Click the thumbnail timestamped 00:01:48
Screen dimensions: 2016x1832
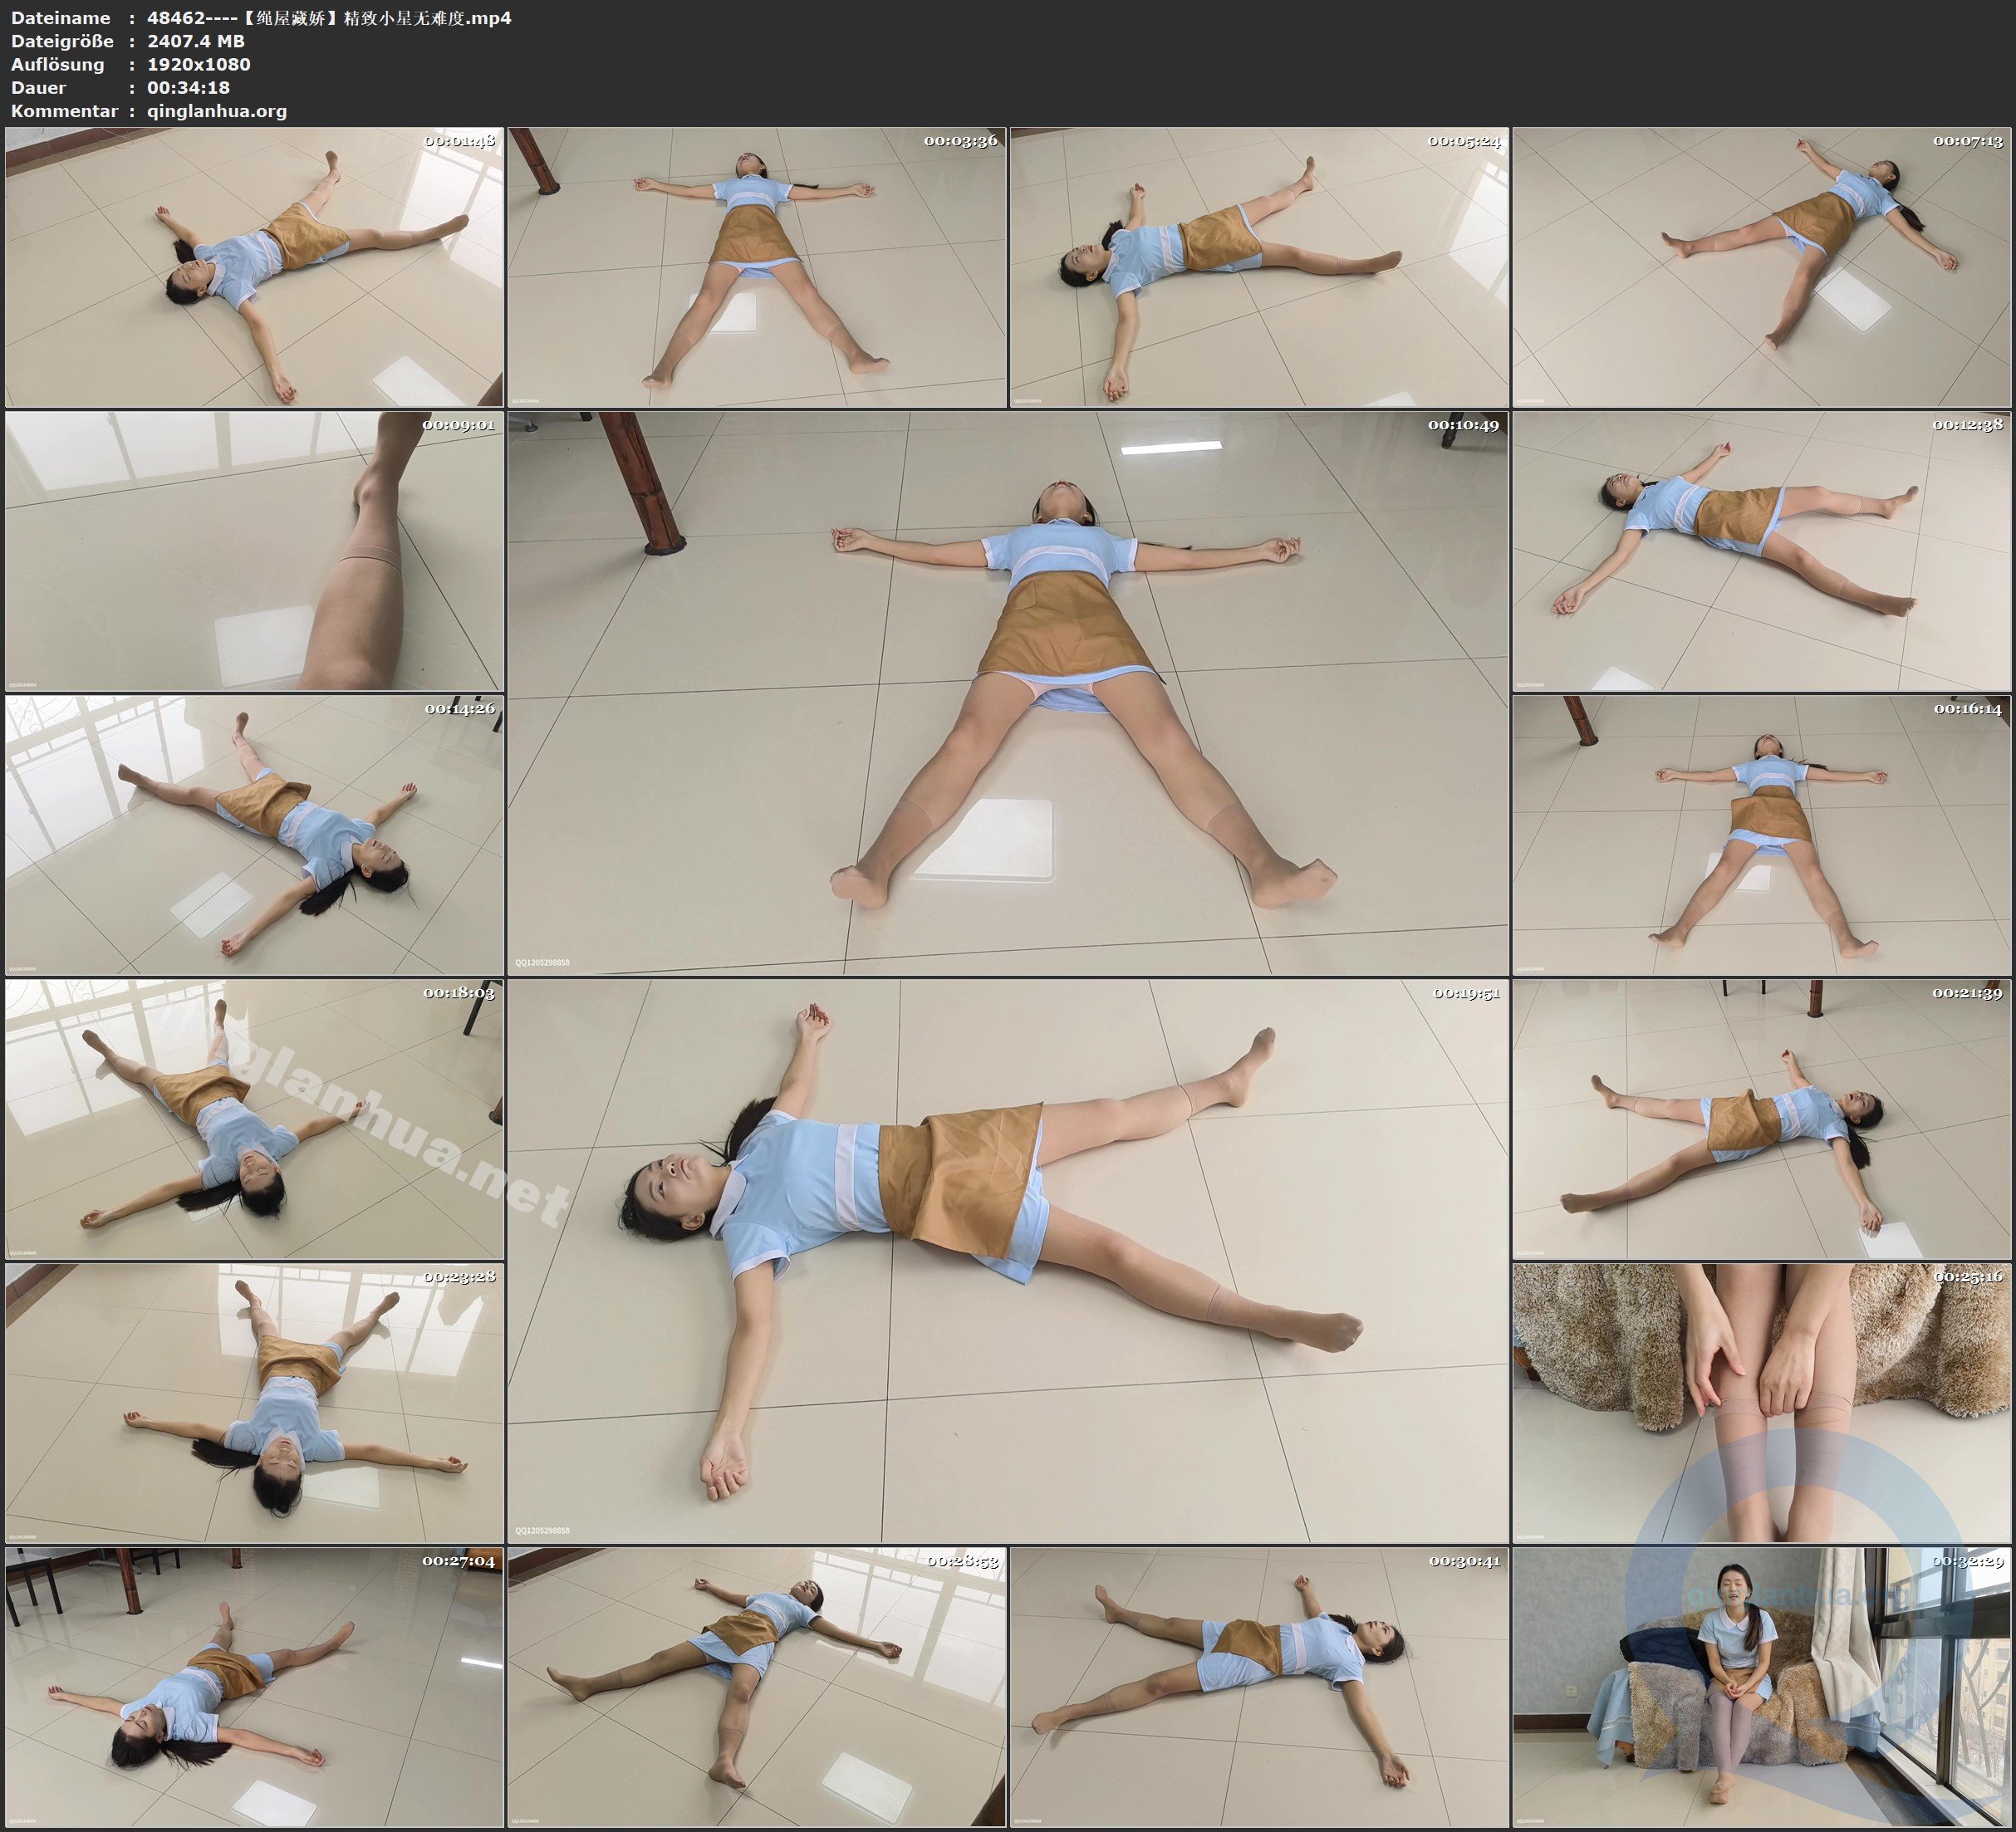coord(254,267)
